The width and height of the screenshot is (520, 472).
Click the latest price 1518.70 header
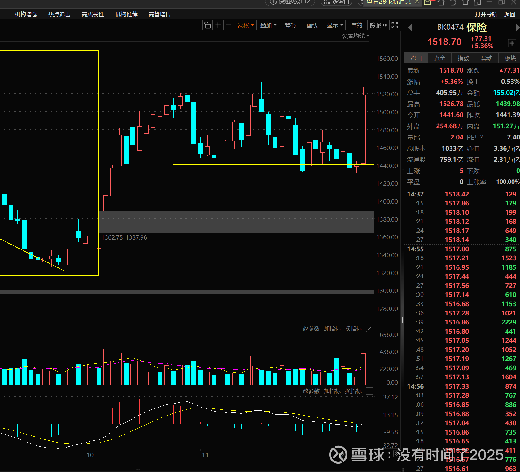pyautogui.click(x=444, y=42)
